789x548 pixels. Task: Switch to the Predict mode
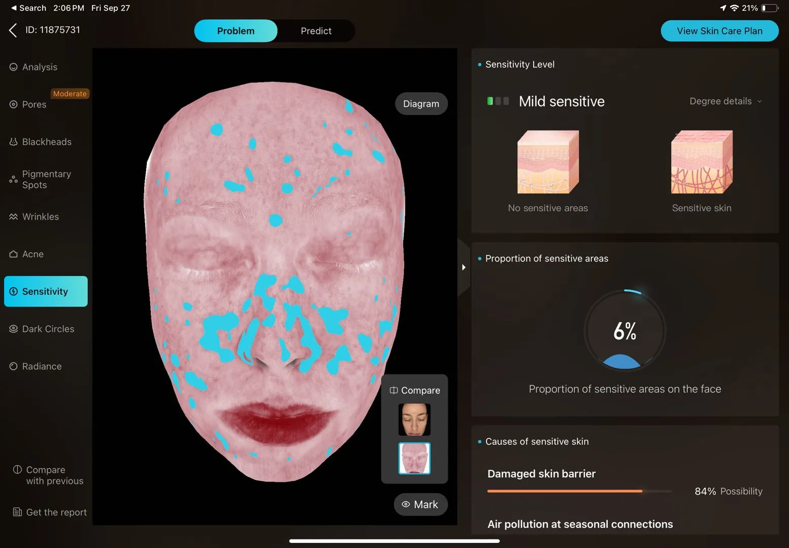pyautogui.click(x=316, y=31)
